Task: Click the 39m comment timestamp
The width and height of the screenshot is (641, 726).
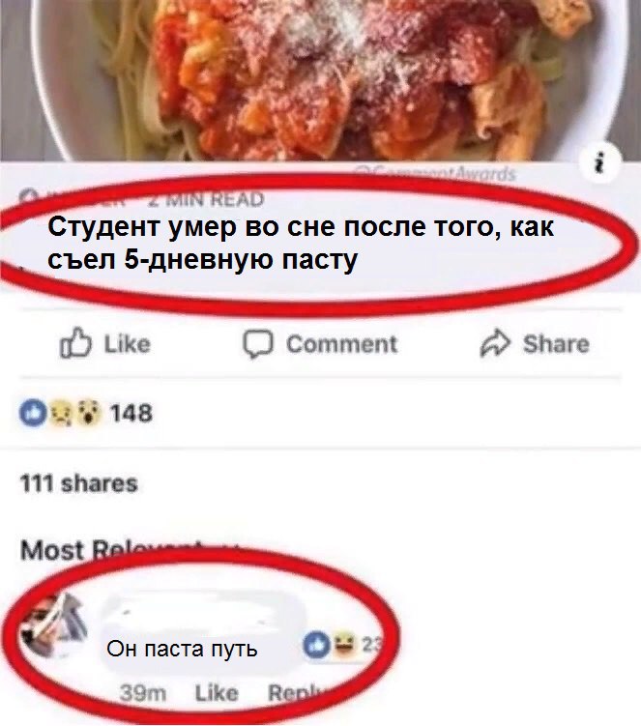Action: (x=143, y=693)
